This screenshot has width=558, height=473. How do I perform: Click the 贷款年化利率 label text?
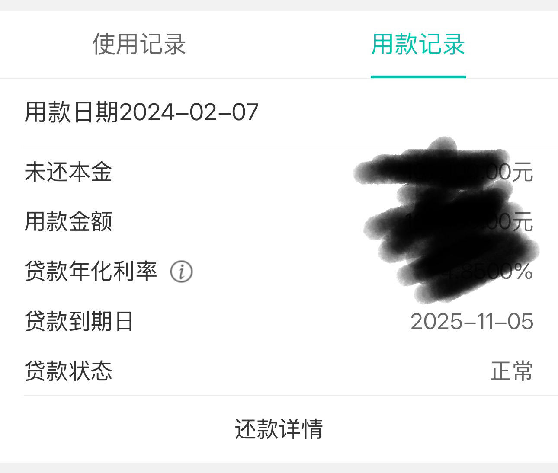90,272
